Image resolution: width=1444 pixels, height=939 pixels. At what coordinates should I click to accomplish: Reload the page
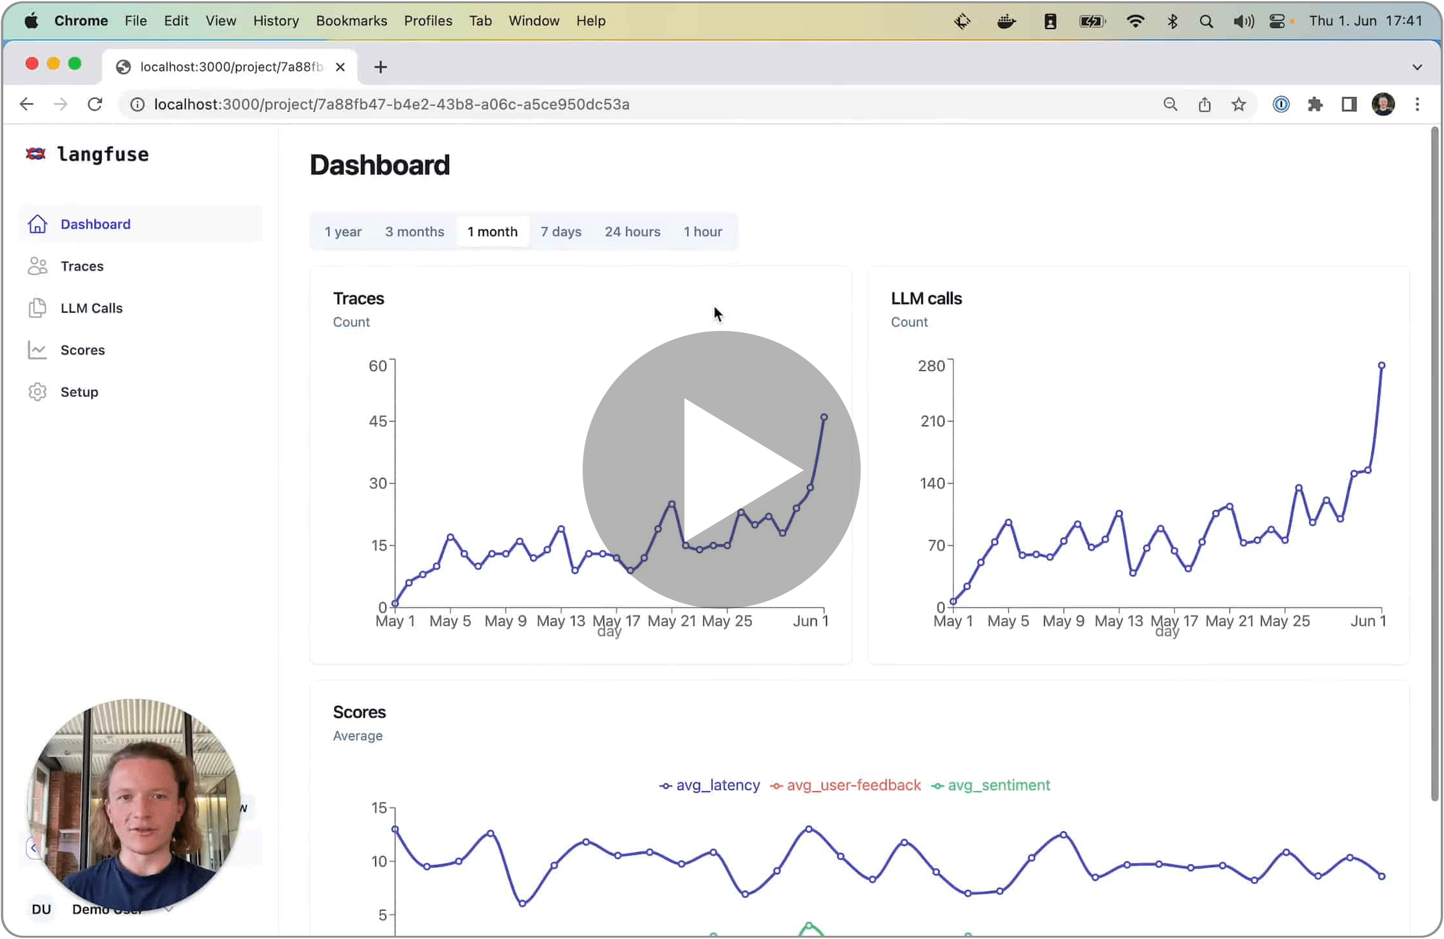95,104
